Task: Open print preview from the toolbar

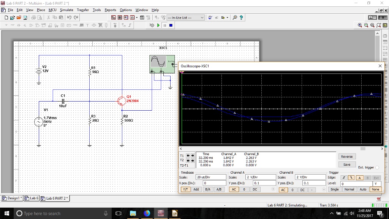Action: 40,18
